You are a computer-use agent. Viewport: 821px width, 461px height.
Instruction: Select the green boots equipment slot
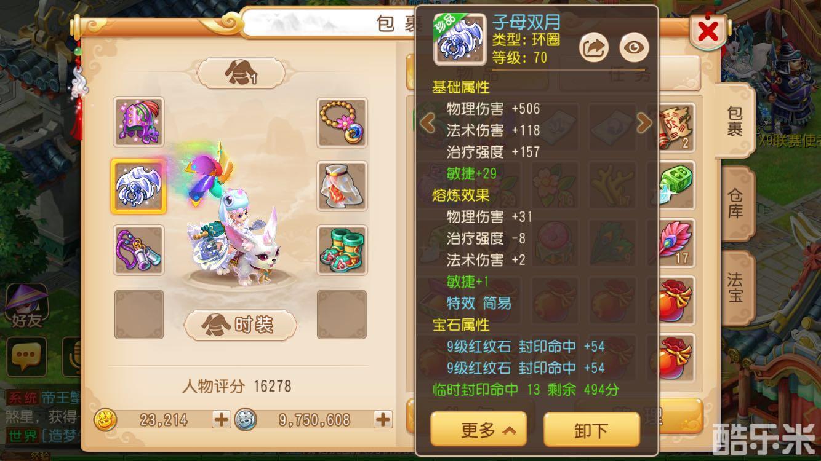tap(342, 250)
